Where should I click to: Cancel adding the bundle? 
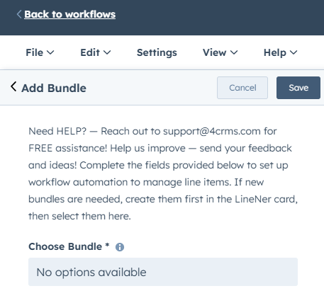point(242,88)
